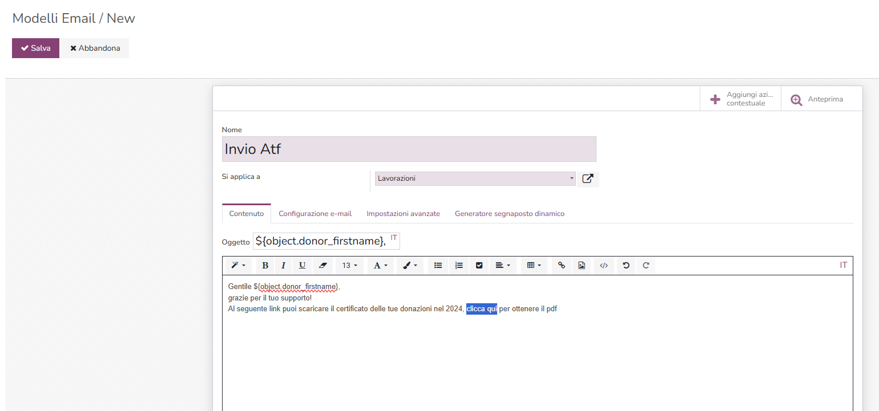Insert a numbered list
This screenshot has width=879, height=411.
coord(458,265)
